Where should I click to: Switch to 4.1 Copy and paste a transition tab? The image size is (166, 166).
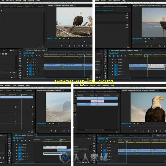(x=140, y=136)
